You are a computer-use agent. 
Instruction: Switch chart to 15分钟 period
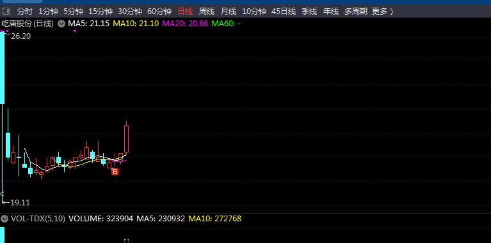click(101, 12)
